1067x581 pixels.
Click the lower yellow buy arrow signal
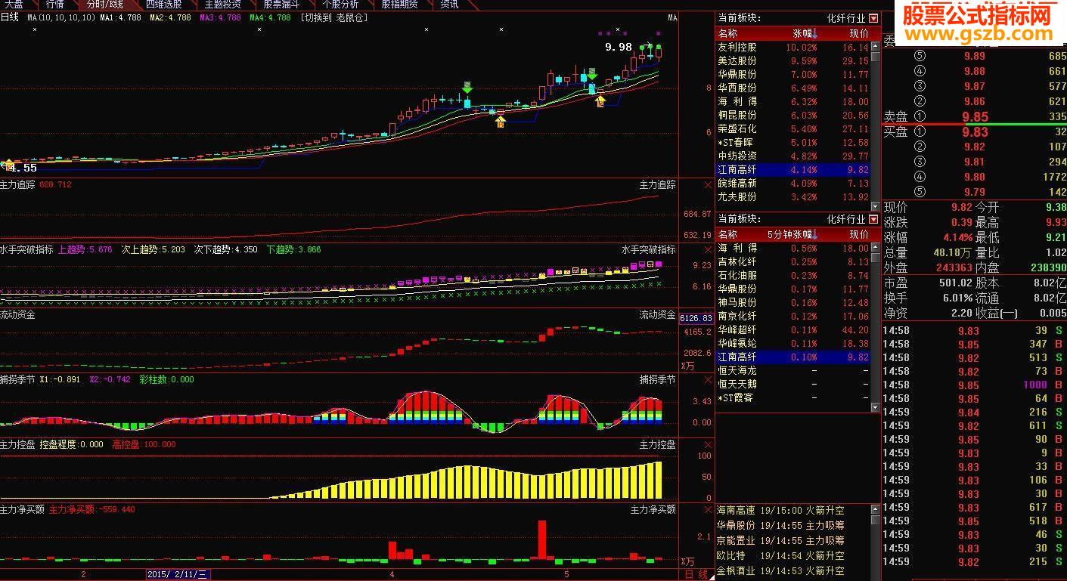500,120
